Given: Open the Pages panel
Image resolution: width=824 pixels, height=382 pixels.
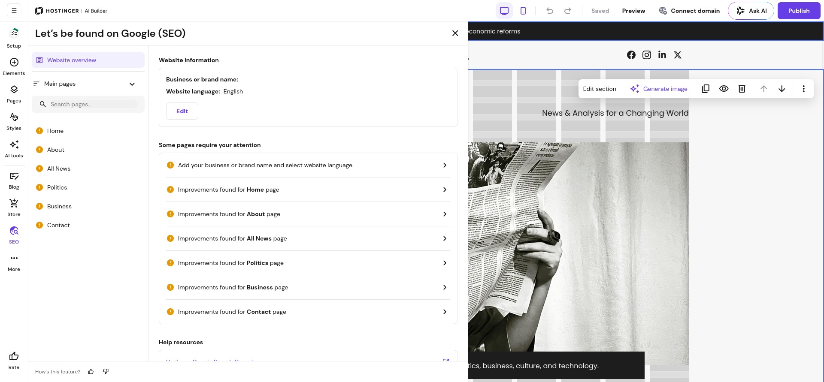Looking at the screenshot, I should click(14, 94).
